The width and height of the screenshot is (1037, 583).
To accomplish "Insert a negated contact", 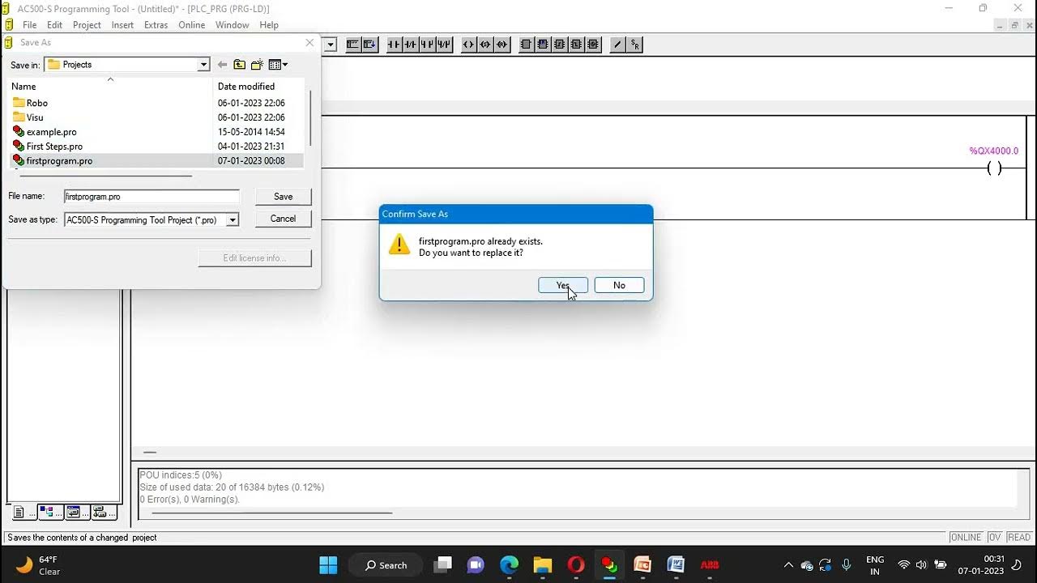I will click(x=411, y=45).
